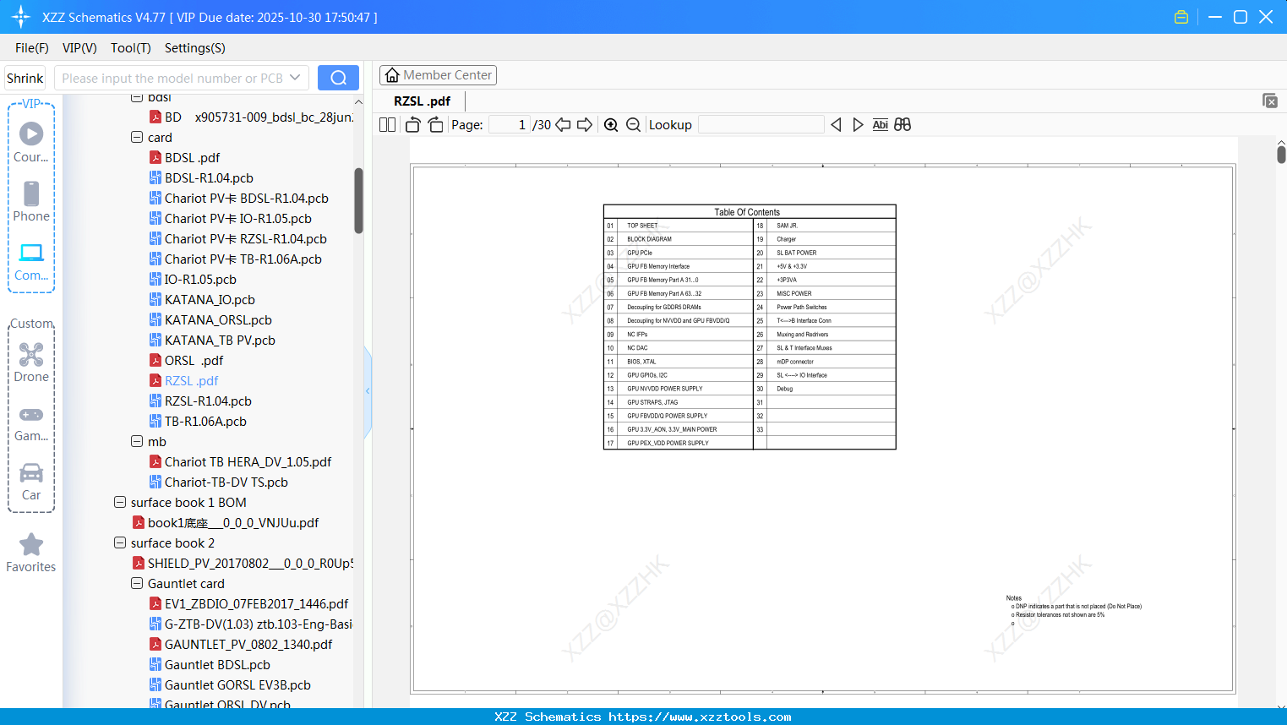Click the blue search button
This screenshot has height=725, width=1287.
[x=338, y=78]
